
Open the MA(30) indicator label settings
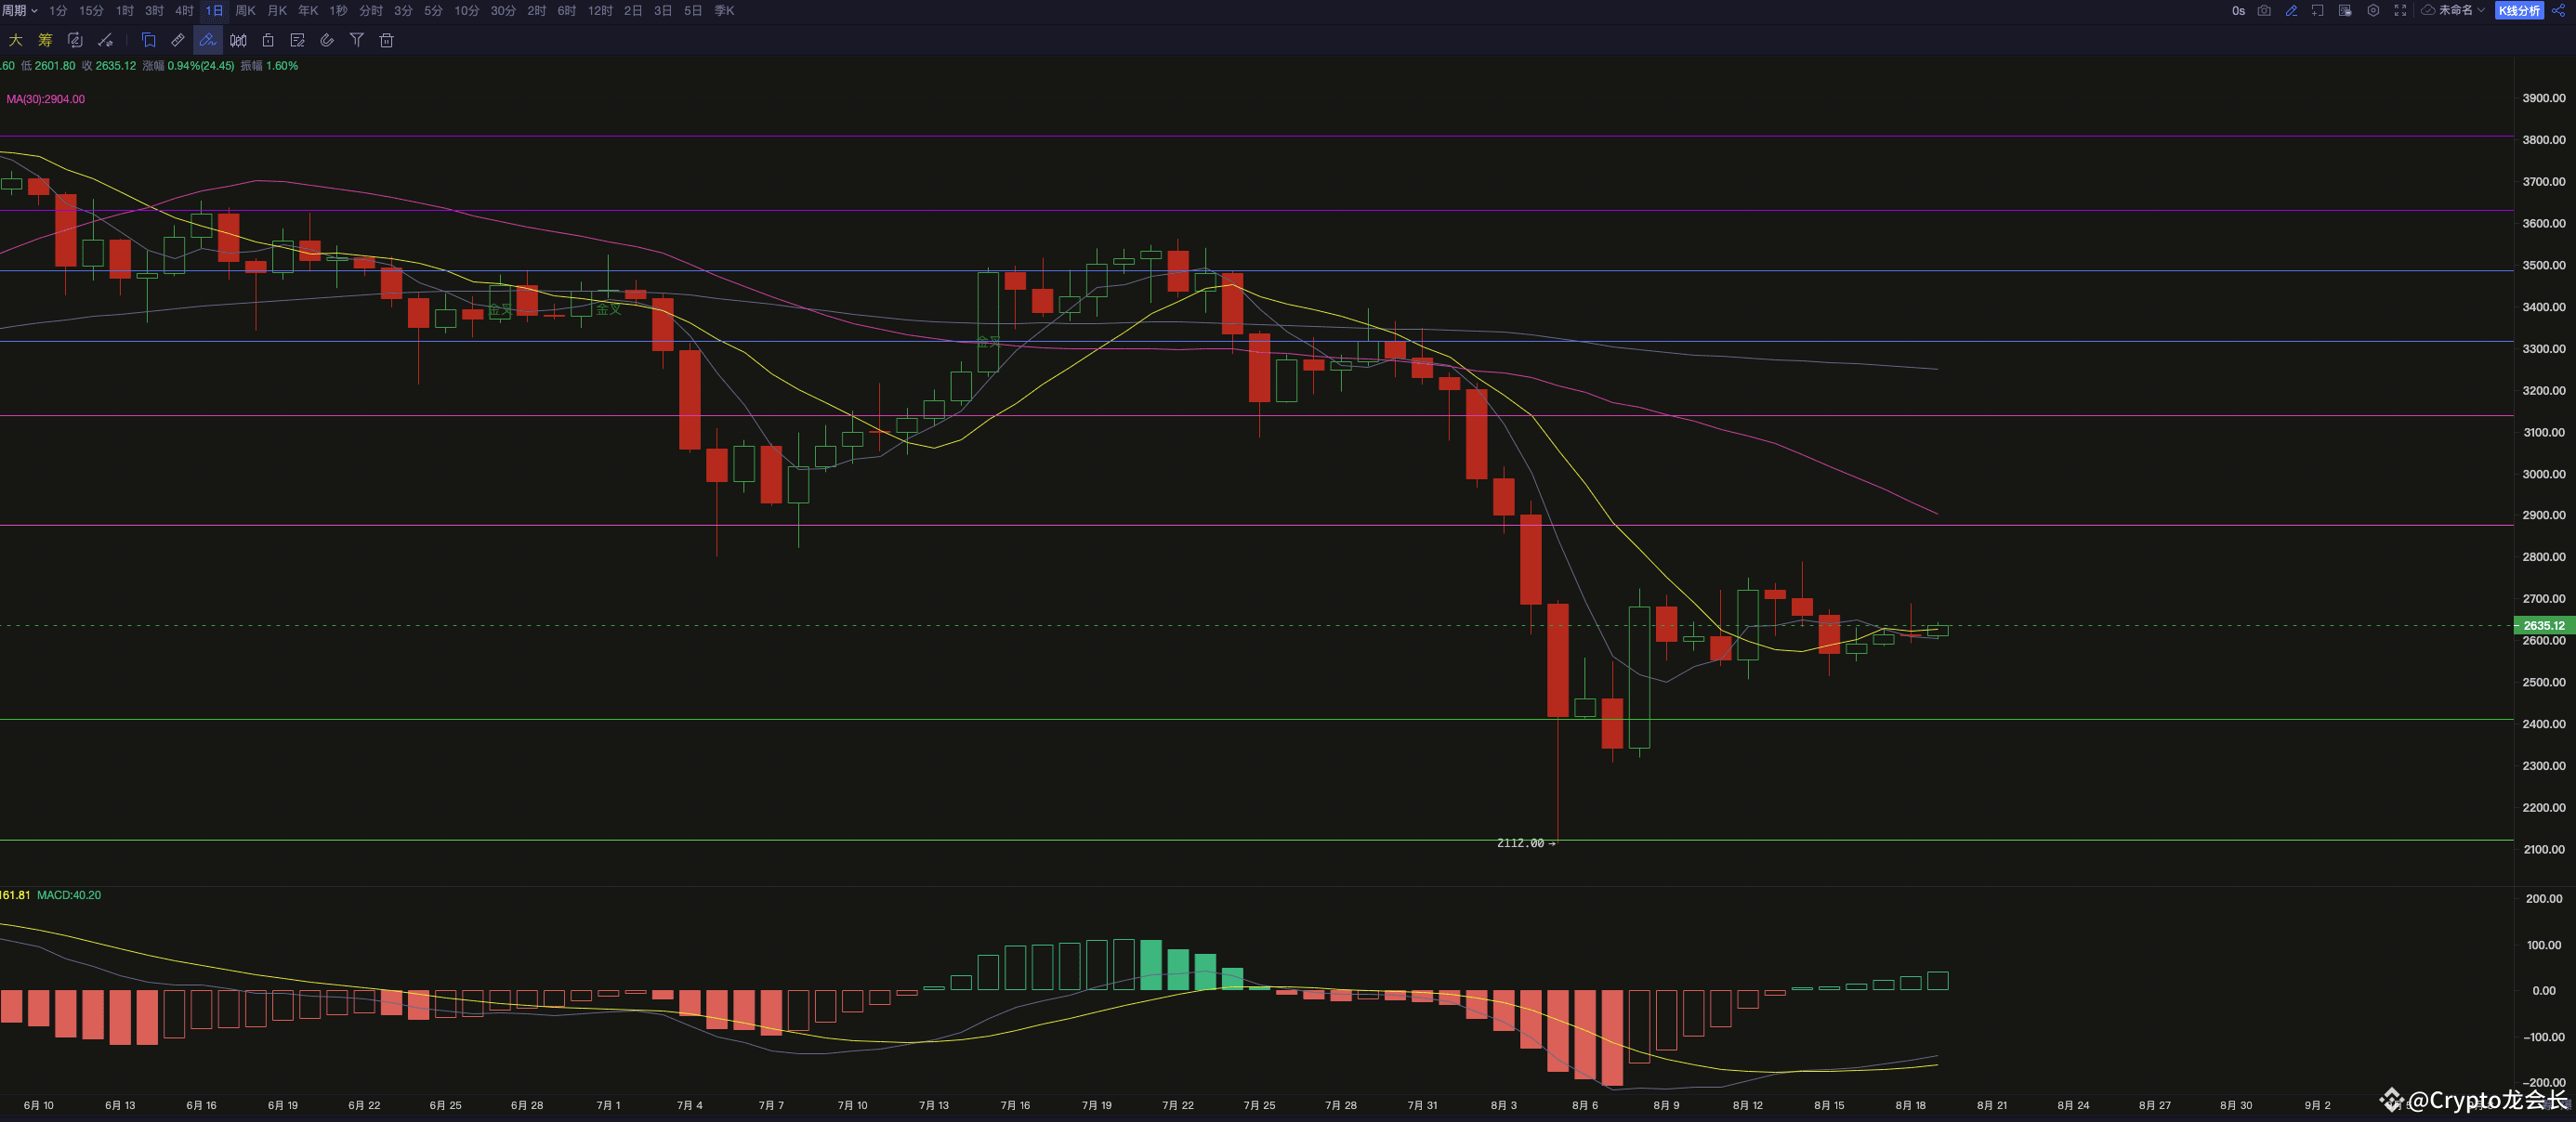click(x=45, y=98)
